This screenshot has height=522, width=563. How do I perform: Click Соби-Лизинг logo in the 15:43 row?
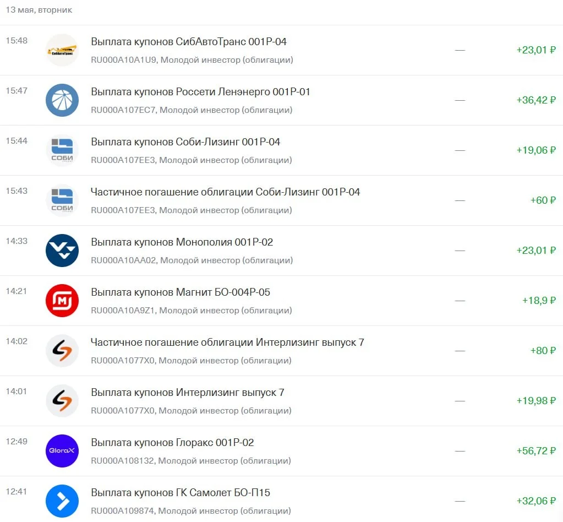coord(62,200)
